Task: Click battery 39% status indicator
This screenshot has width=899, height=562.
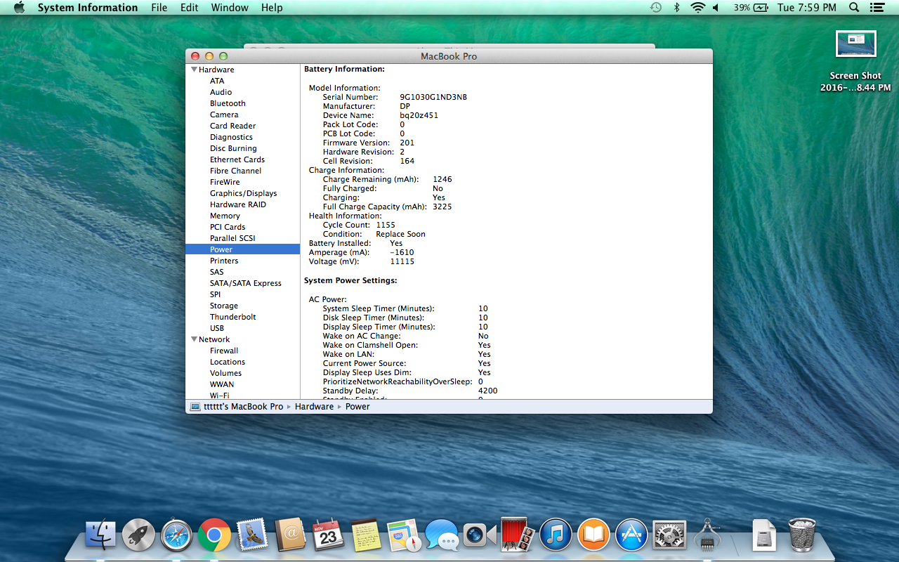Action: click(752, 8)
